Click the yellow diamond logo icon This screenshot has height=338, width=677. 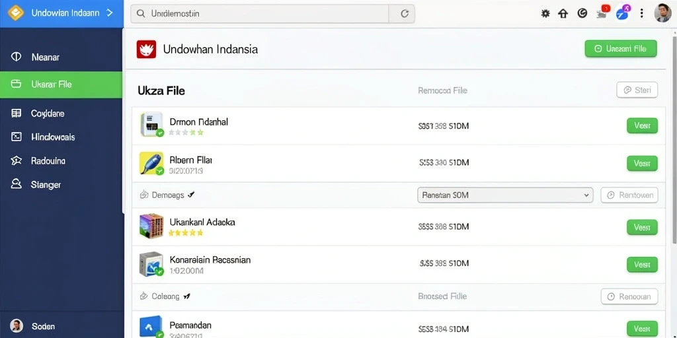tap(16, 13)
